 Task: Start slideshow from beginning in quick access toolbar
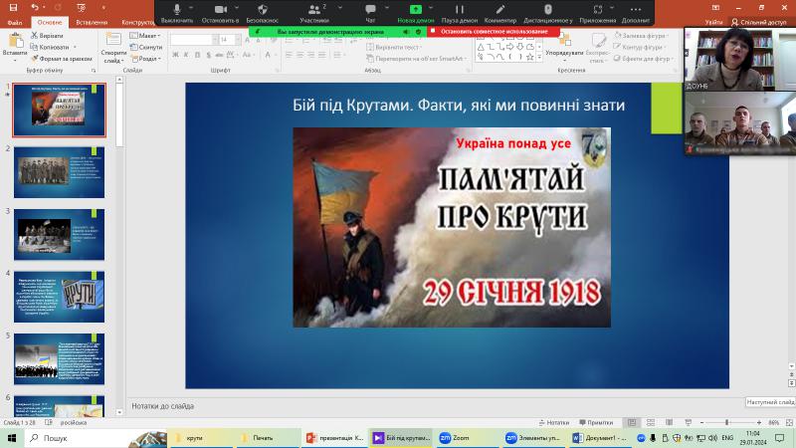(x=81, y=7)
